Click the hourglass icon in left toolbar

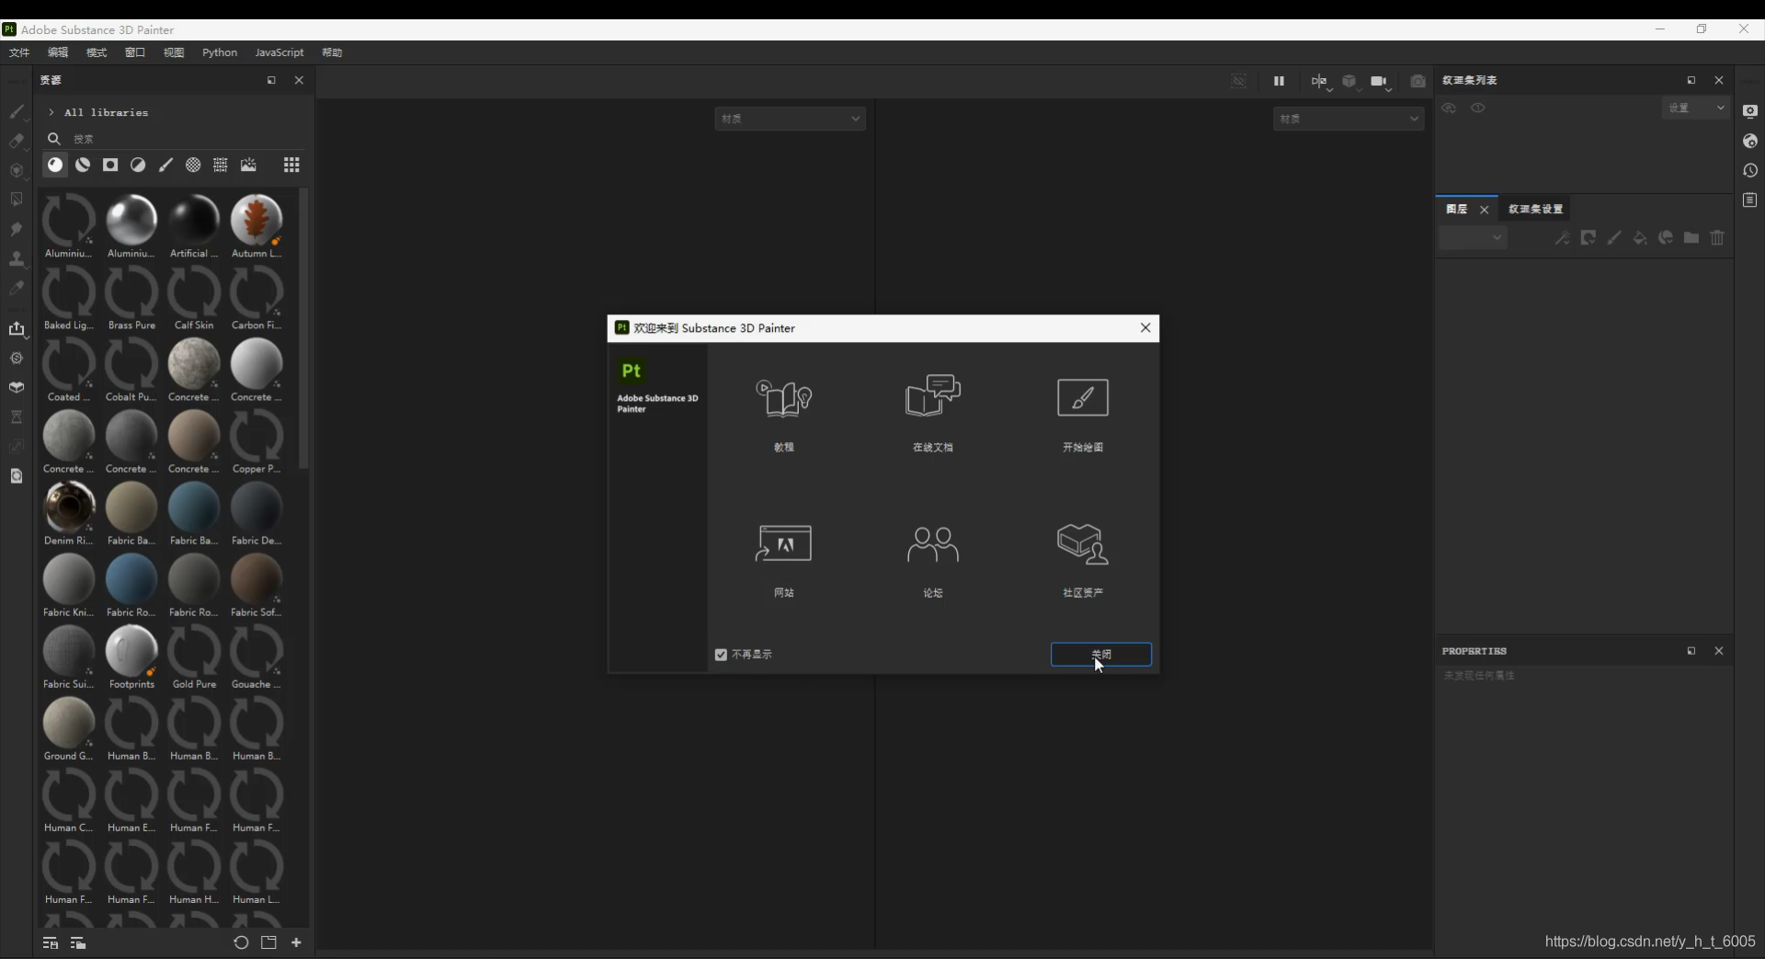tap(17, 417)
